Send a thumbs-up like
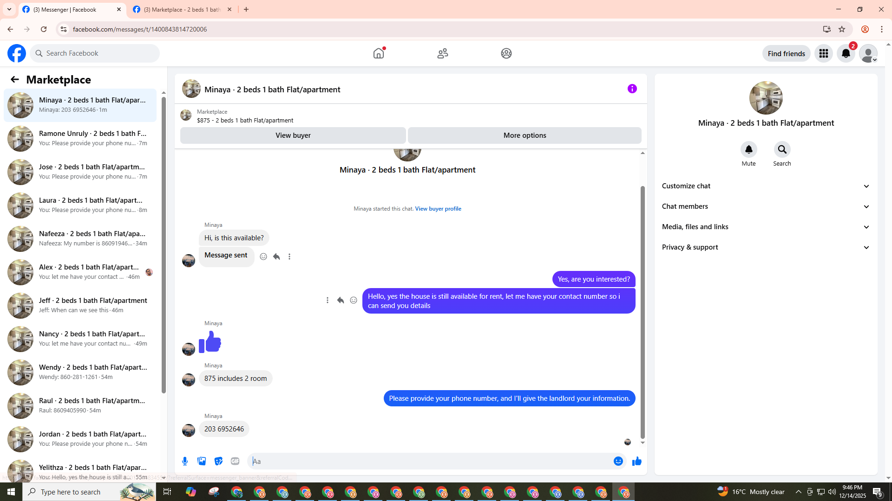Viewport: 892px width, 501px height. tap(636, 461)
